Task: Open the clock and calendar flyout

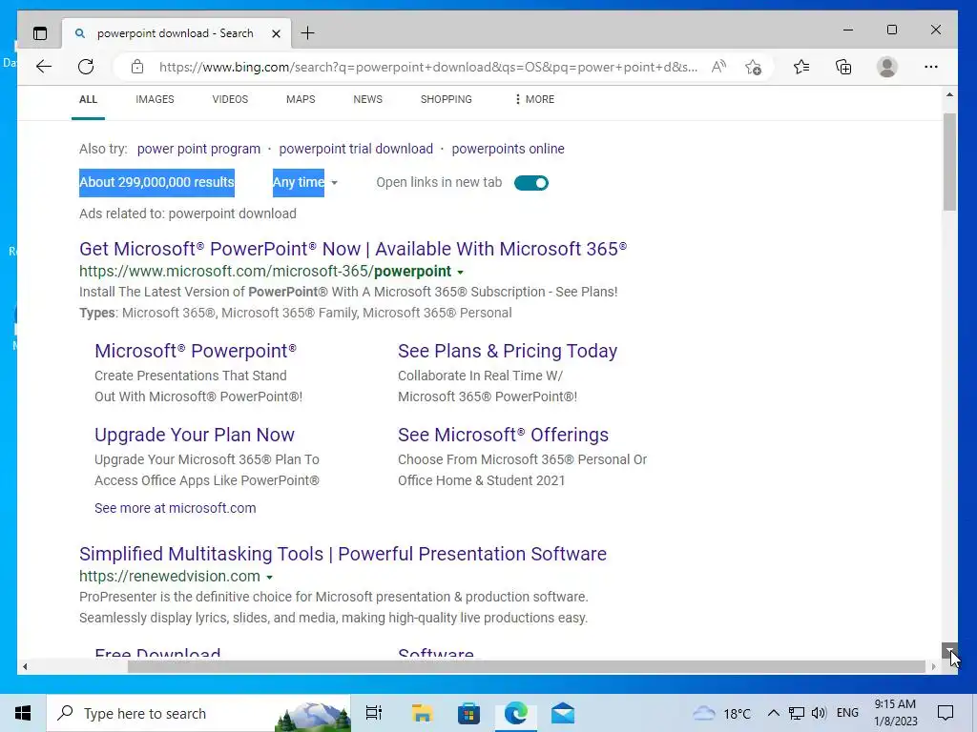Action: (895, 713)
